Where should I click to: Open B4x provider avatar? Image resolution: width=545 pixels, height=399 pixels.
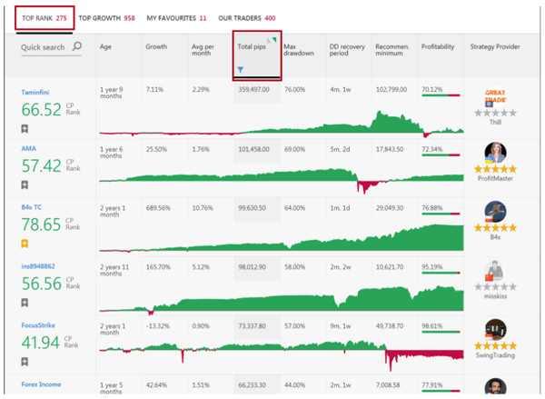(496, 212)
